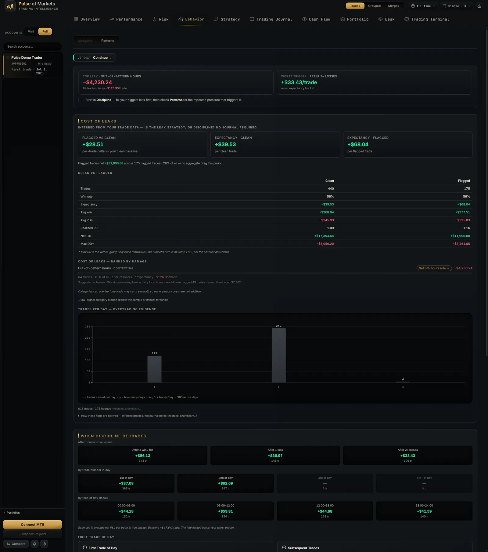488x552 pixels.
Task: Click the Risk shield icon
Action: [155, 19]
